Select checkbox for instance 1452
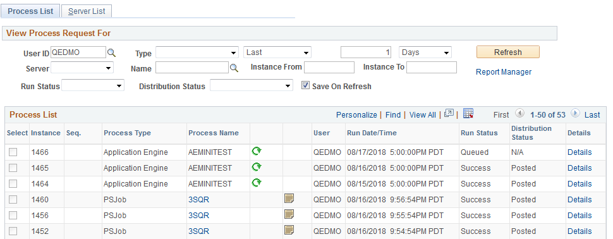This screenshot has height=239, width=613. (x=13, y=231)
